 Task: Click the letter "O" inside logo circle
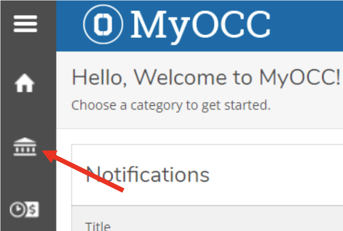coord(103,24)
